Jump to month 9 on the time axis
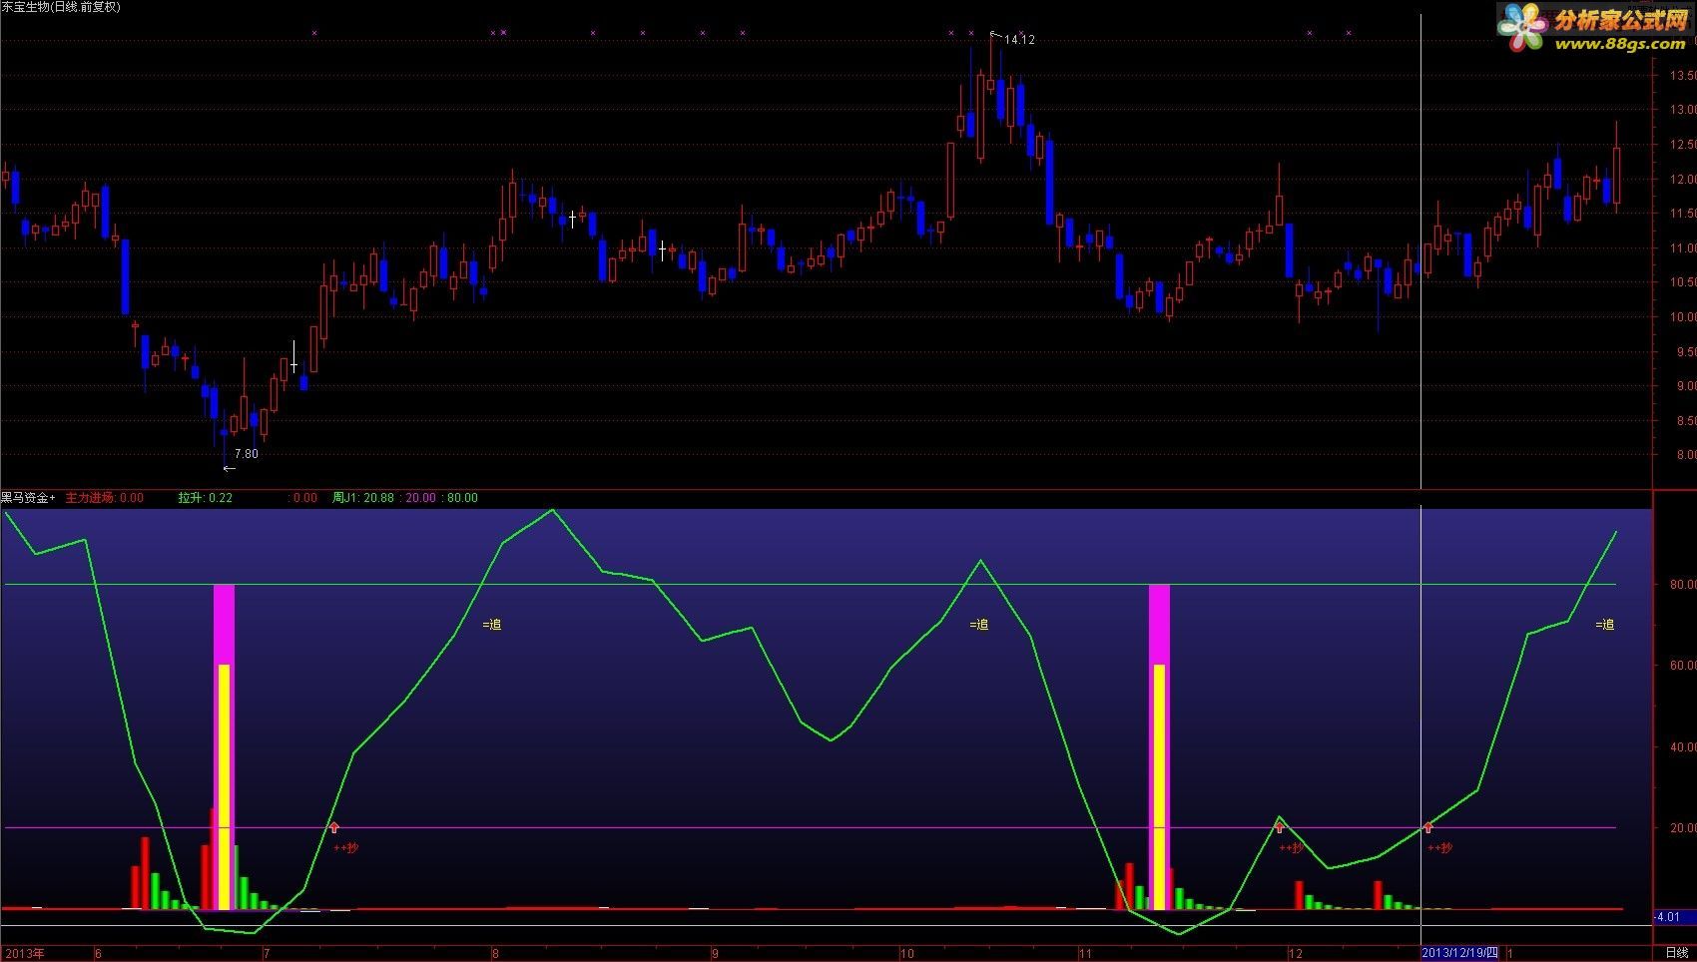The height and width of the screenshot is (962, 1697). coord(715,953)
